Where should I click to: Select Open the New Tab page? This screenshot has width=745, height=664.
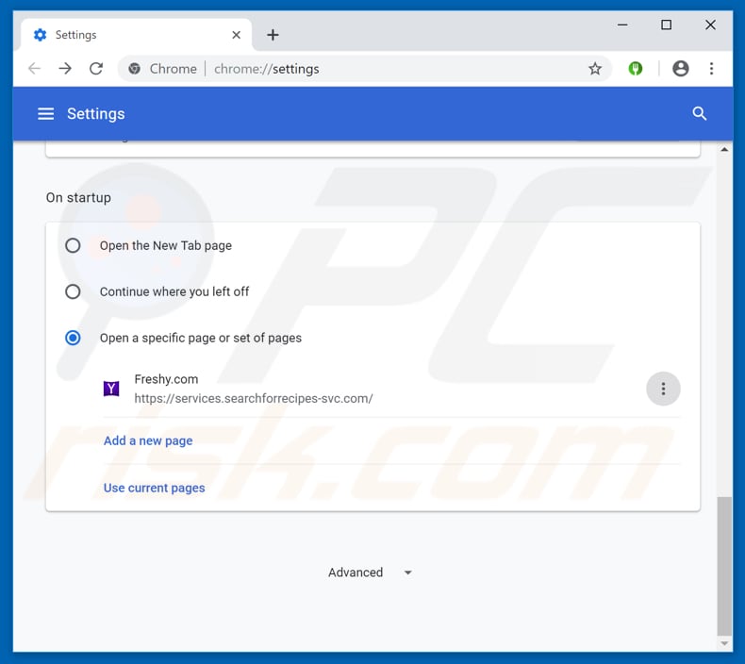73,246
